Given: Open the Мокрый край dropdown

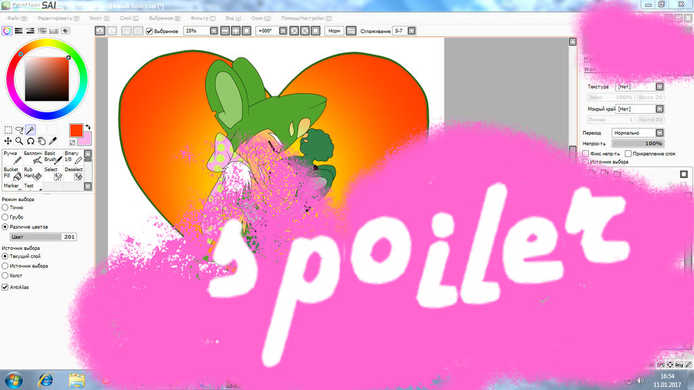Looking at the screenshot, I should coord(659,109).
